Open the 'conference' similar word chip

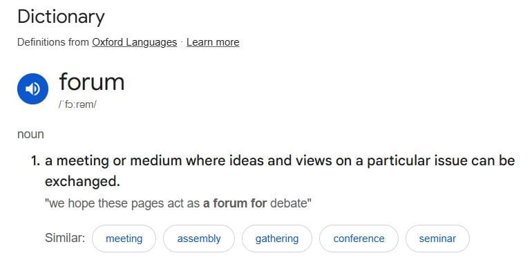[359, 239]
